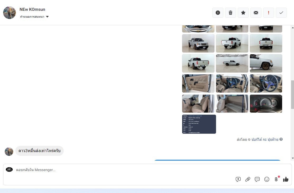
Task: Delete conversation using trash icon
Action: pos(231,13)
